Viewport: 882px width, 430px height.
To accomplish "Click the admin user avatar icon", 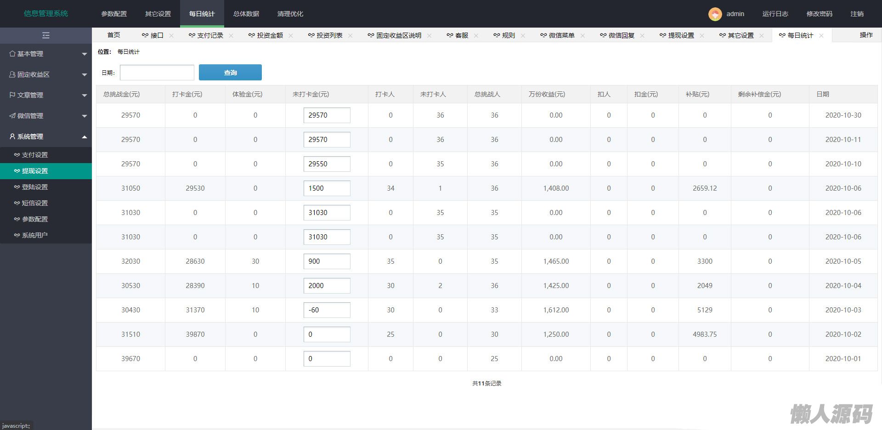I will (715, 14).
